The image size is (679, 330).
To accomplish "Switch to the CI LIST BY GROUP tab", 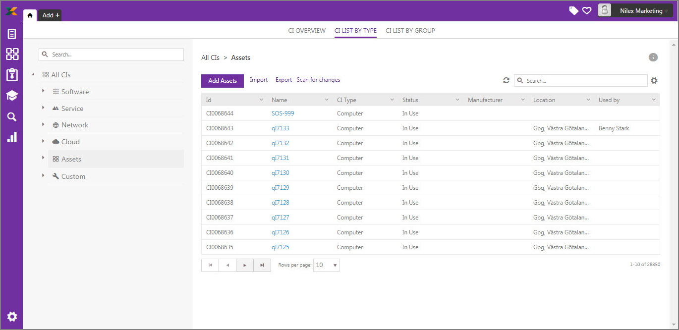I will 410,31.
